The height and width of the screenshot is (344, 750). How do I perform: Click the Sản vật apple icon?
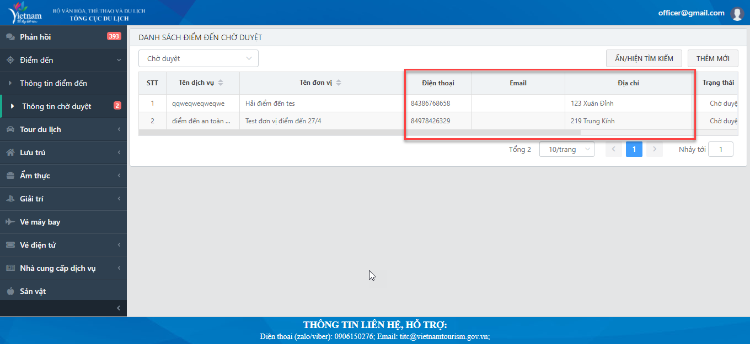click(10, 291)
